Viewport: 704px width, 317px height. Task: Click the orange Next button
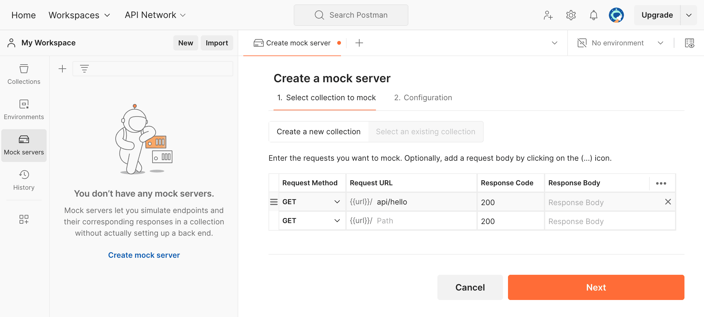(x=596, y=287)
